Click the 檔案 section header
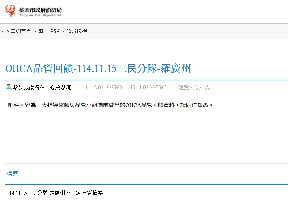Viewport: 288px width, 203px height. [13, 173]
